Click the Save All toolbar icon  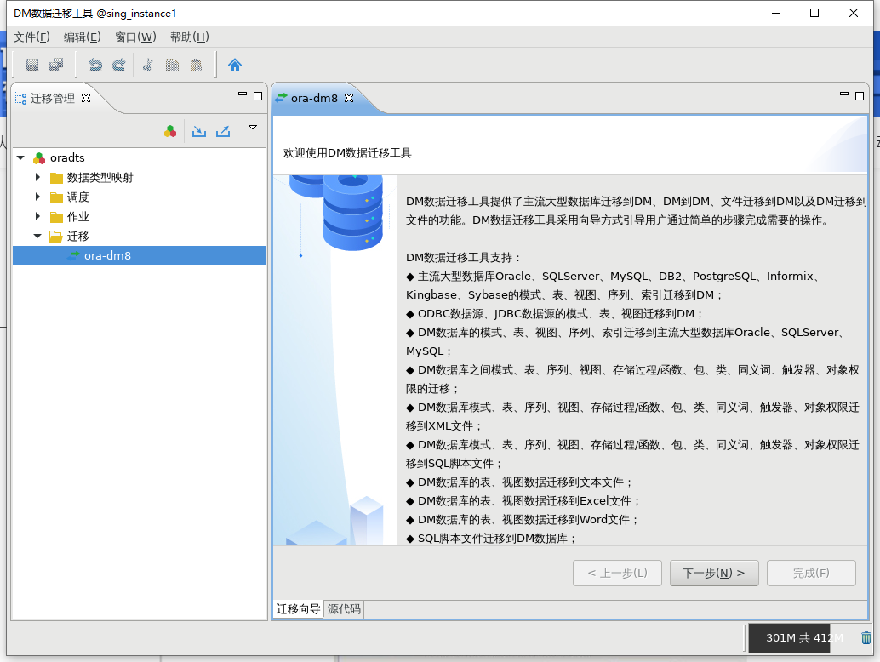point(56,65)
